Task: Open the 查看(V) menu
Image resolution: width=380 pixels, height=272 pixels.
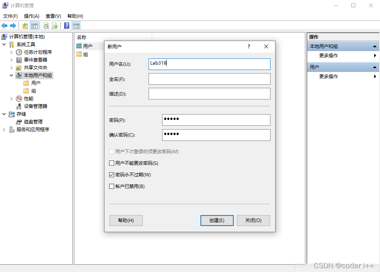Action: coord(53,16)
